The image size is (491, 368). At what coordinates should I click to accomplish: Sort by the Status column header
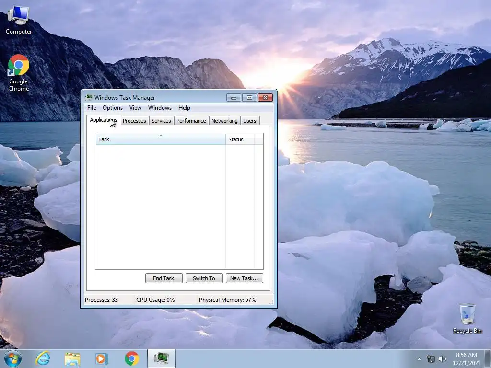tap(240, 139)
